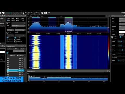
Task: Open the main gear menu icon
Action: click(x=0, y=13)
